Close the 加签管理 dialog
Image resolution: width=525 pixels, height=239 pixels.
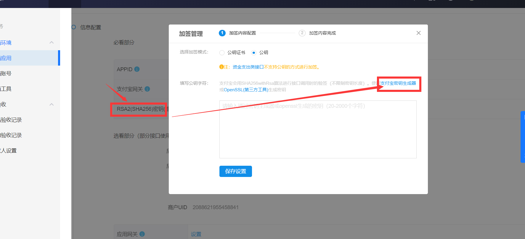[x=418, y=33]
